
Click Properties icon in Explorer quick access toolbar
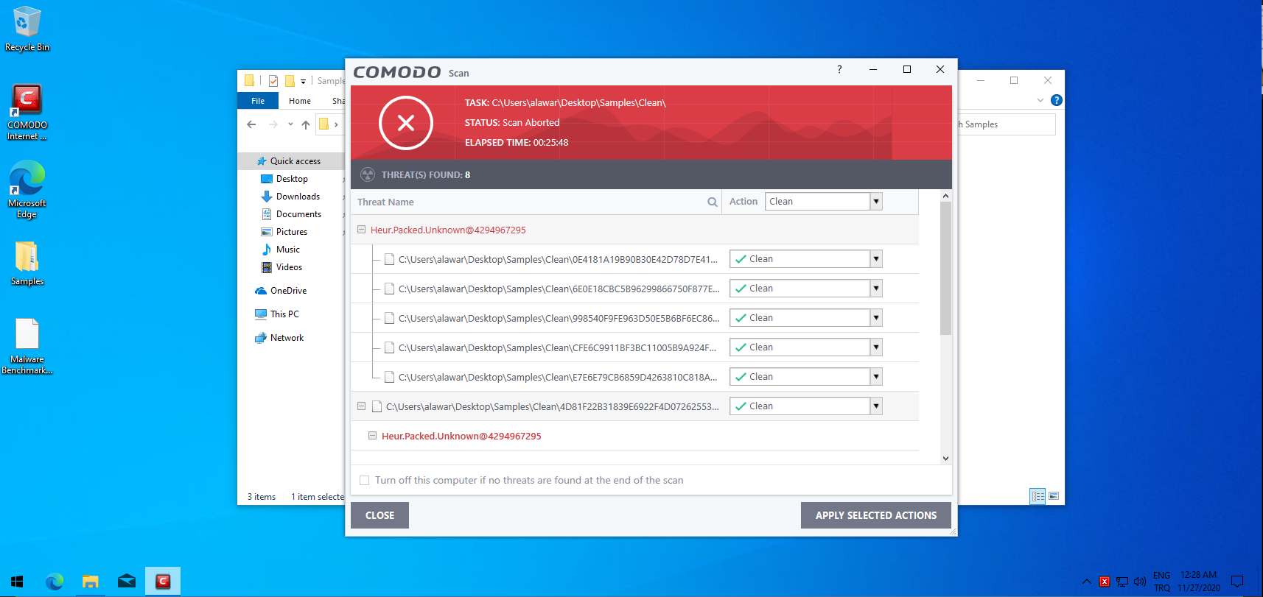click(x=273, y=81)
